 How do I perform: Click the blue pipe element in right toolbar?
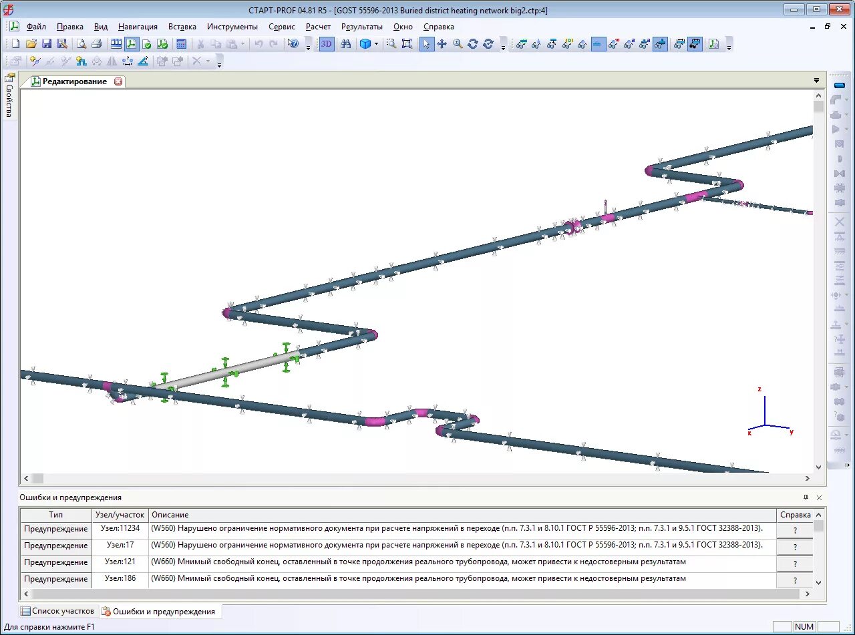840,85
